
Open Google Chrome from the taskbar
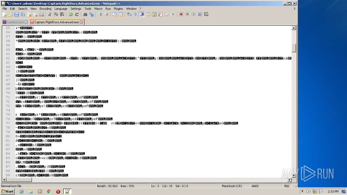[x=49, y=191]
